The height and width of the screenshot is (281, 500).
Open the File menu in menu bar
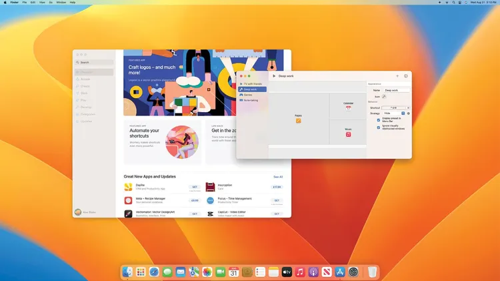tap(25, 3)
